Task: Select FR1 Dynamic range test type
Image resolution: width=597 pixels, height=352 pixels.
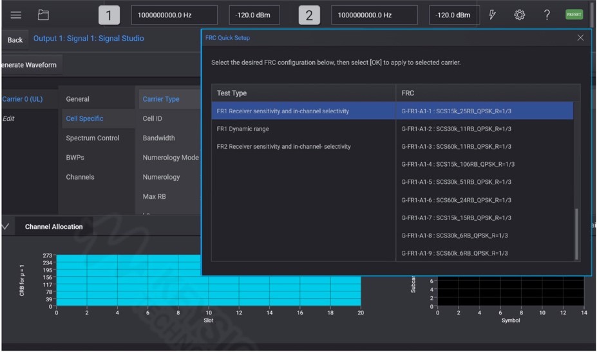Action: click(x=303, y=129)
